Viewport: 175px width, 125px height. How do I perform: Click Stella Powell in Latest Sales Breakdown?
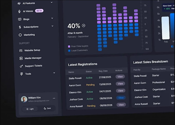point(140,76)
